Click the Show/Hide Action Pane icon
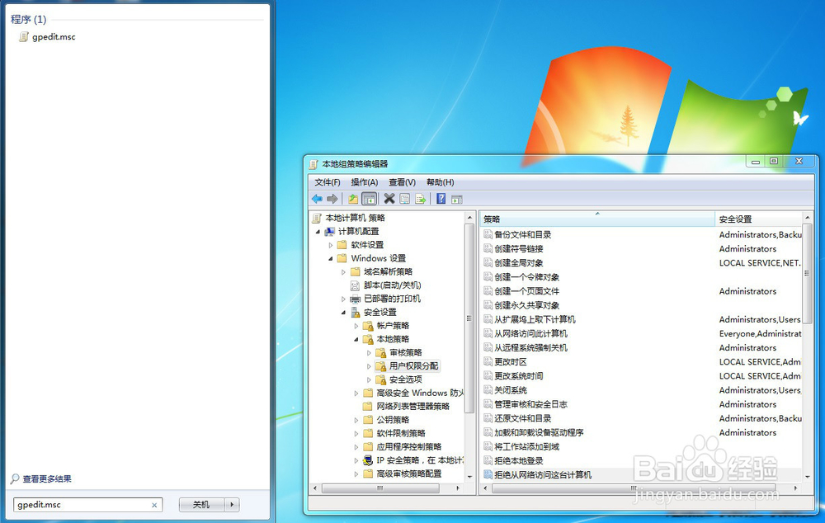Image resolution: width=825 pixels, height=523 pixels. point(456,199)
